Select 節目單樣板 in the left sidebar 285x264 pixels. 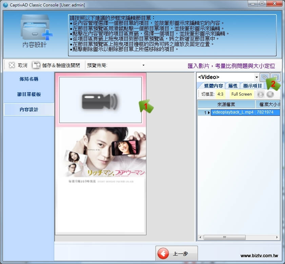pos(29,94)
